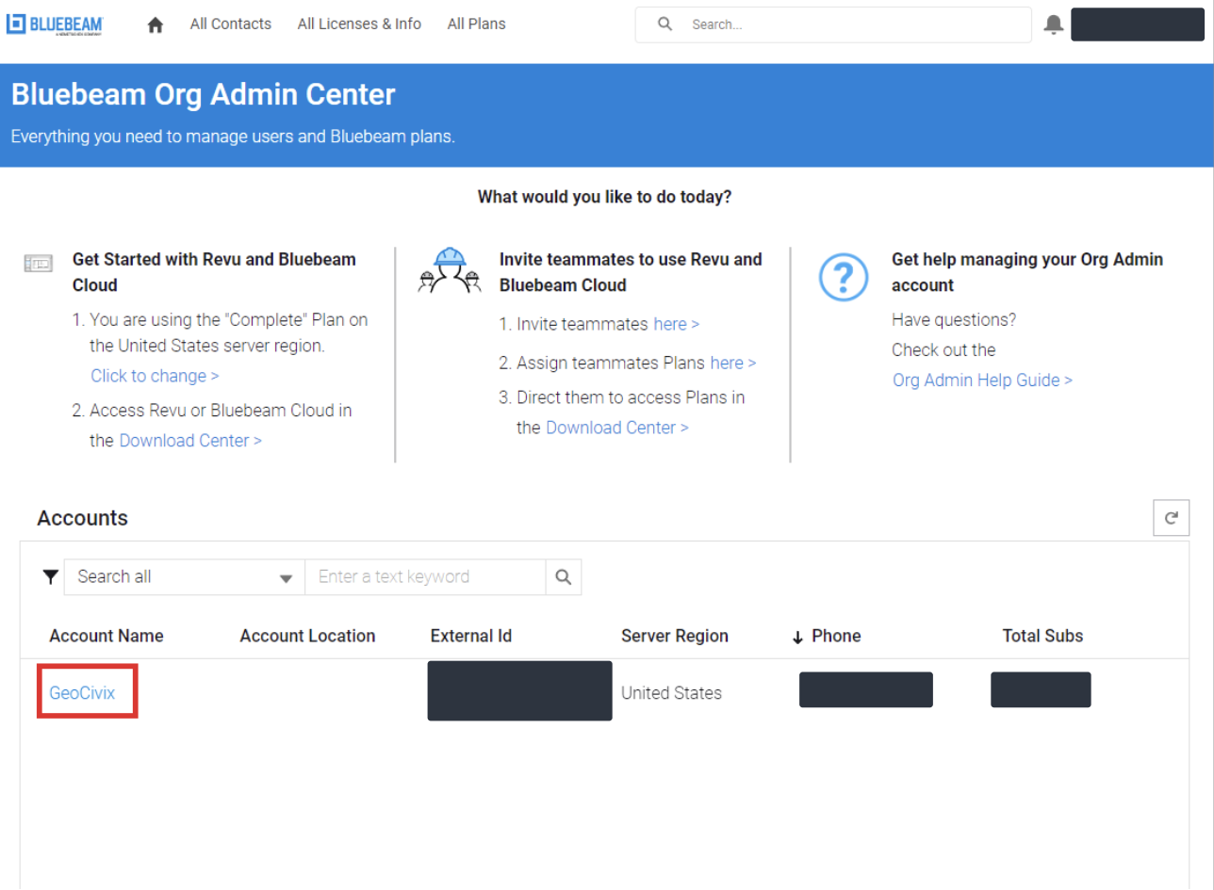This screenshot has height=890, width=1214.
Task: Click the Total Subs column header
Action: pos(1042,636)
